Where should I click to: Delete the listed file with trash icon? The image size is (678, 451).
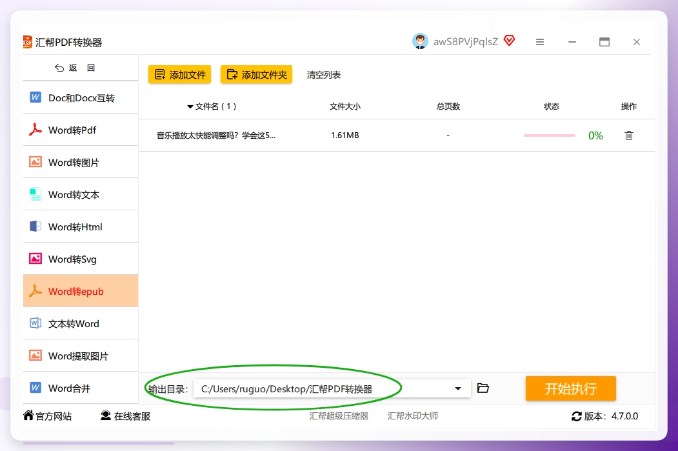pos(629,135)
